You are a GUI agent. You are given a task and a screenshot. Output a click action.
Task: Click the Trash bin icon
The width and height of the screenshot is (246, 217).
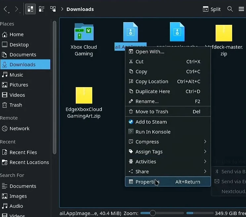(5, 105)
